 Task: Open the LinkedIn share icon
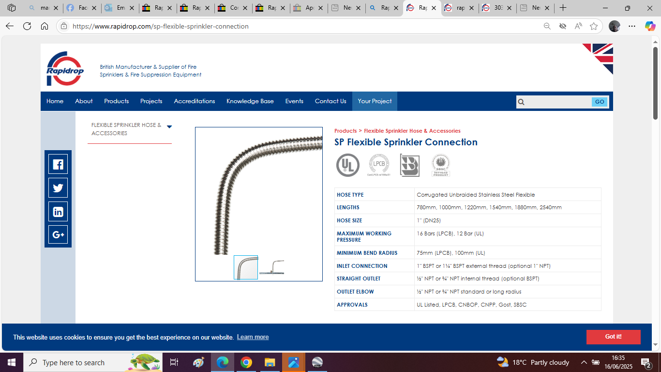point(58,211)
